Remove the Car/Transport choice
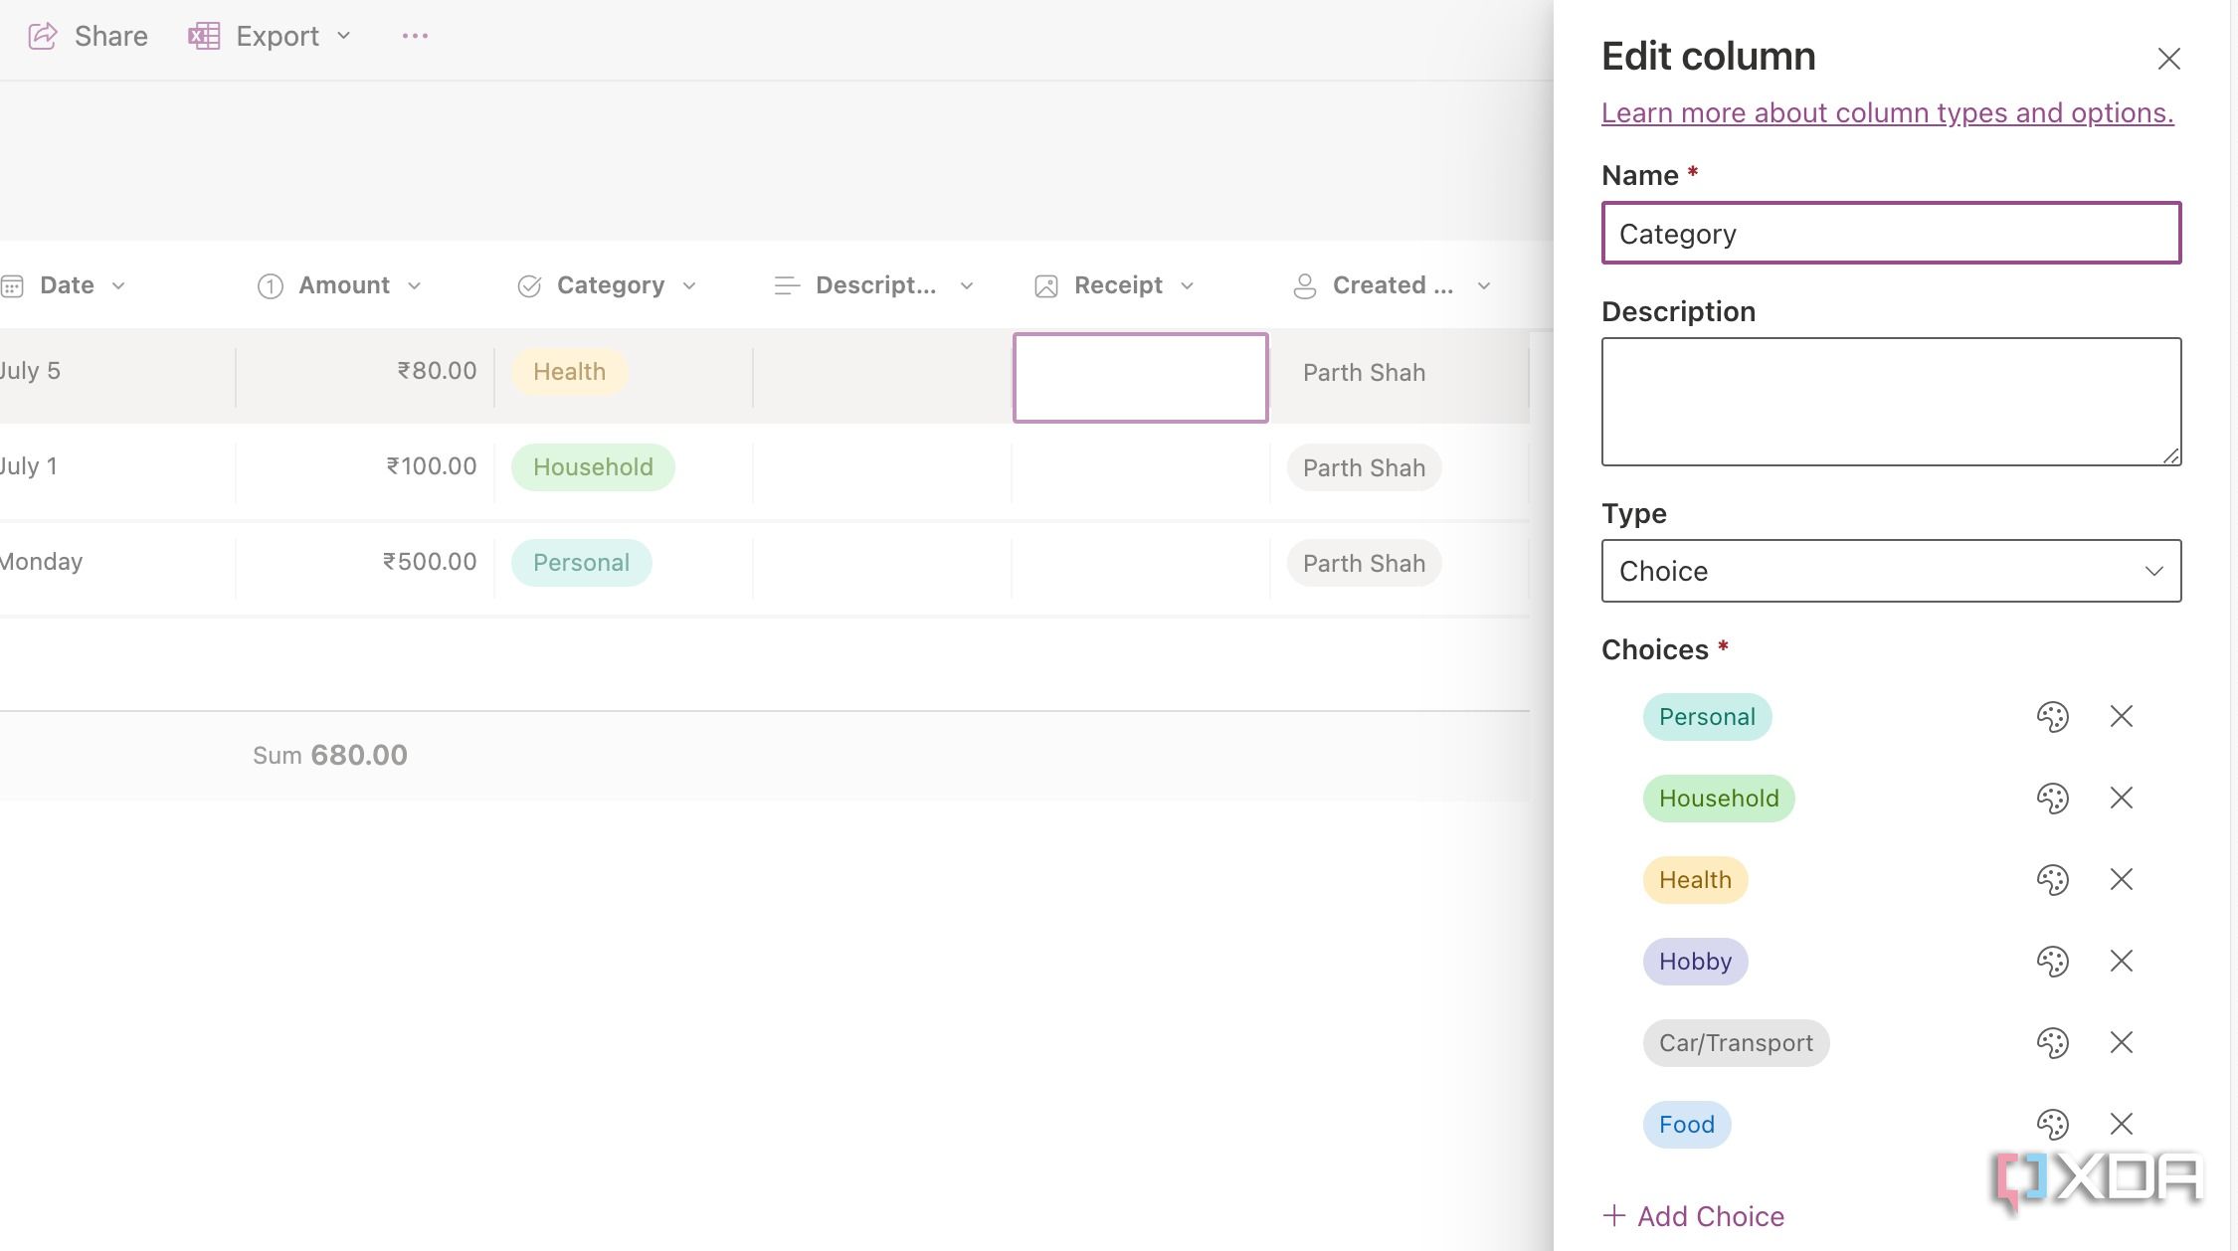2238x1251 pixels. pos(2121,1042)
